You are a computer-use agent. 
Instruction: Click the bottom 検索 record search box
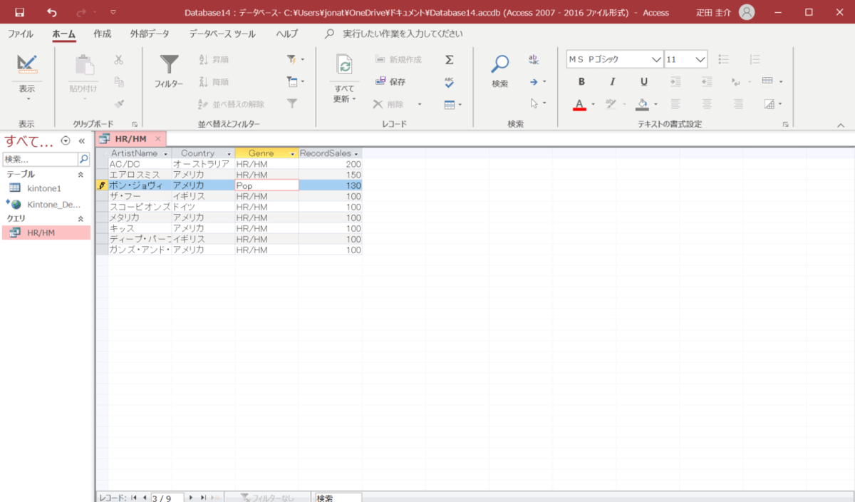click(338, 498)
